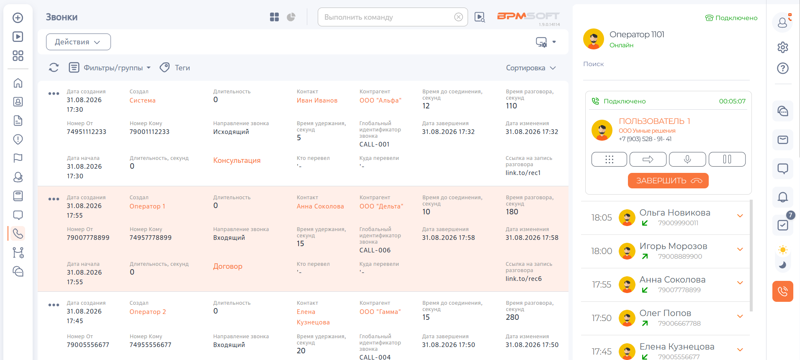Open settings gear in right panel
Screen dimensions: 800x360
782,47
